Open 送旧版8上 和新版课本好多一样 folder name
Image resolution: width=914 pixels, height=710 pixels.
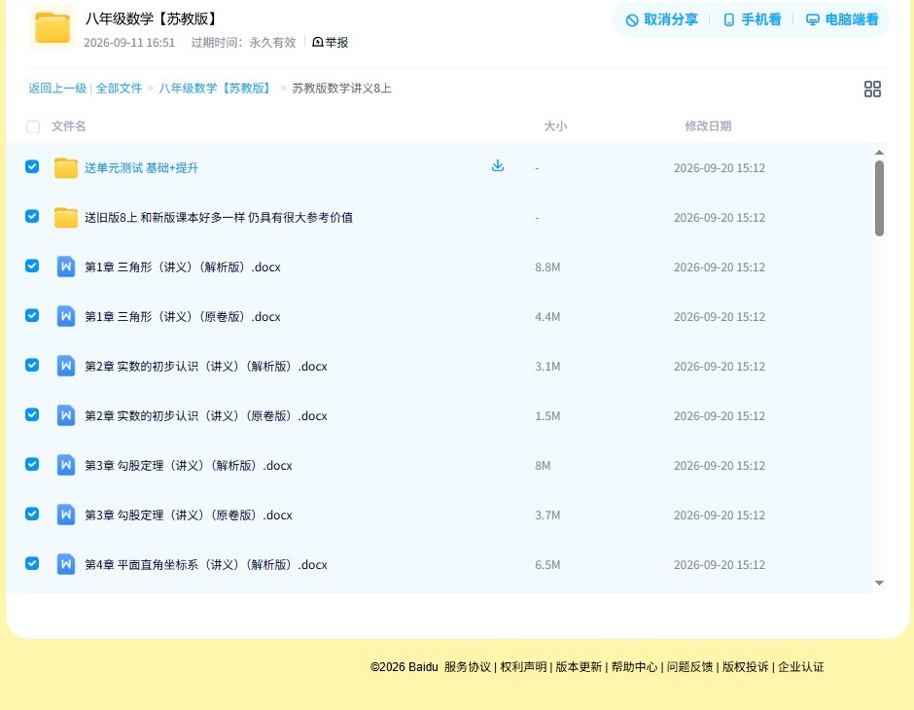coord(219,218)
